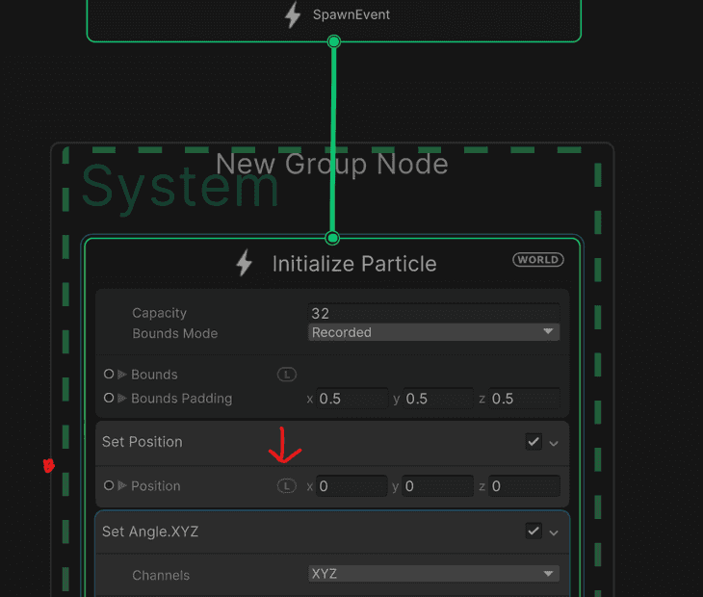The width and height of the screenshot is (703, 597).
Task: Click the Capacity value field
Action: click(433, 313)
